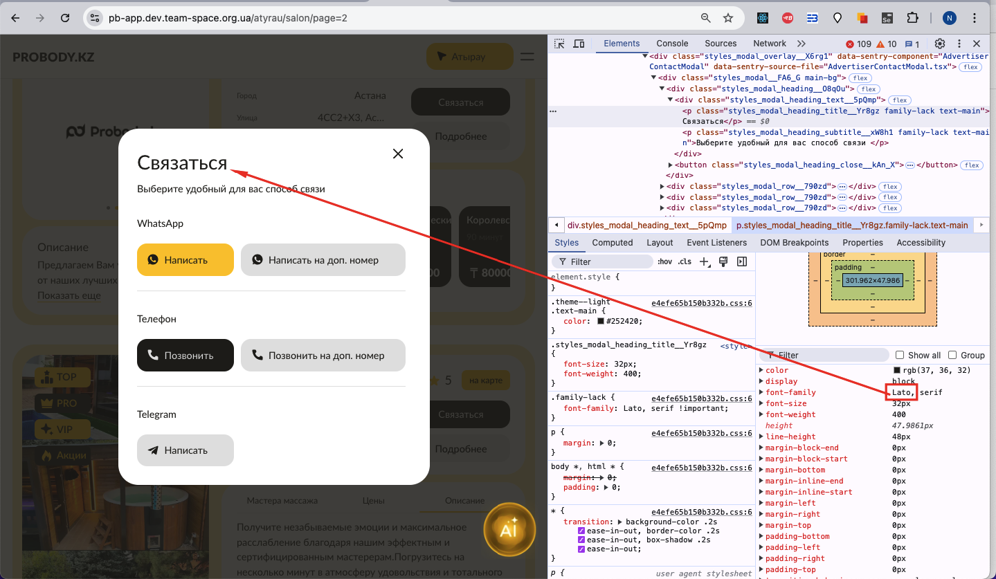Click WhatsApp Написать на доп. номер

pyautogui.click(x=323, y=260)
